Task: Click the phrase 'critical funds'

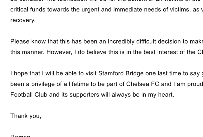Action: click(x=28, y=10)
